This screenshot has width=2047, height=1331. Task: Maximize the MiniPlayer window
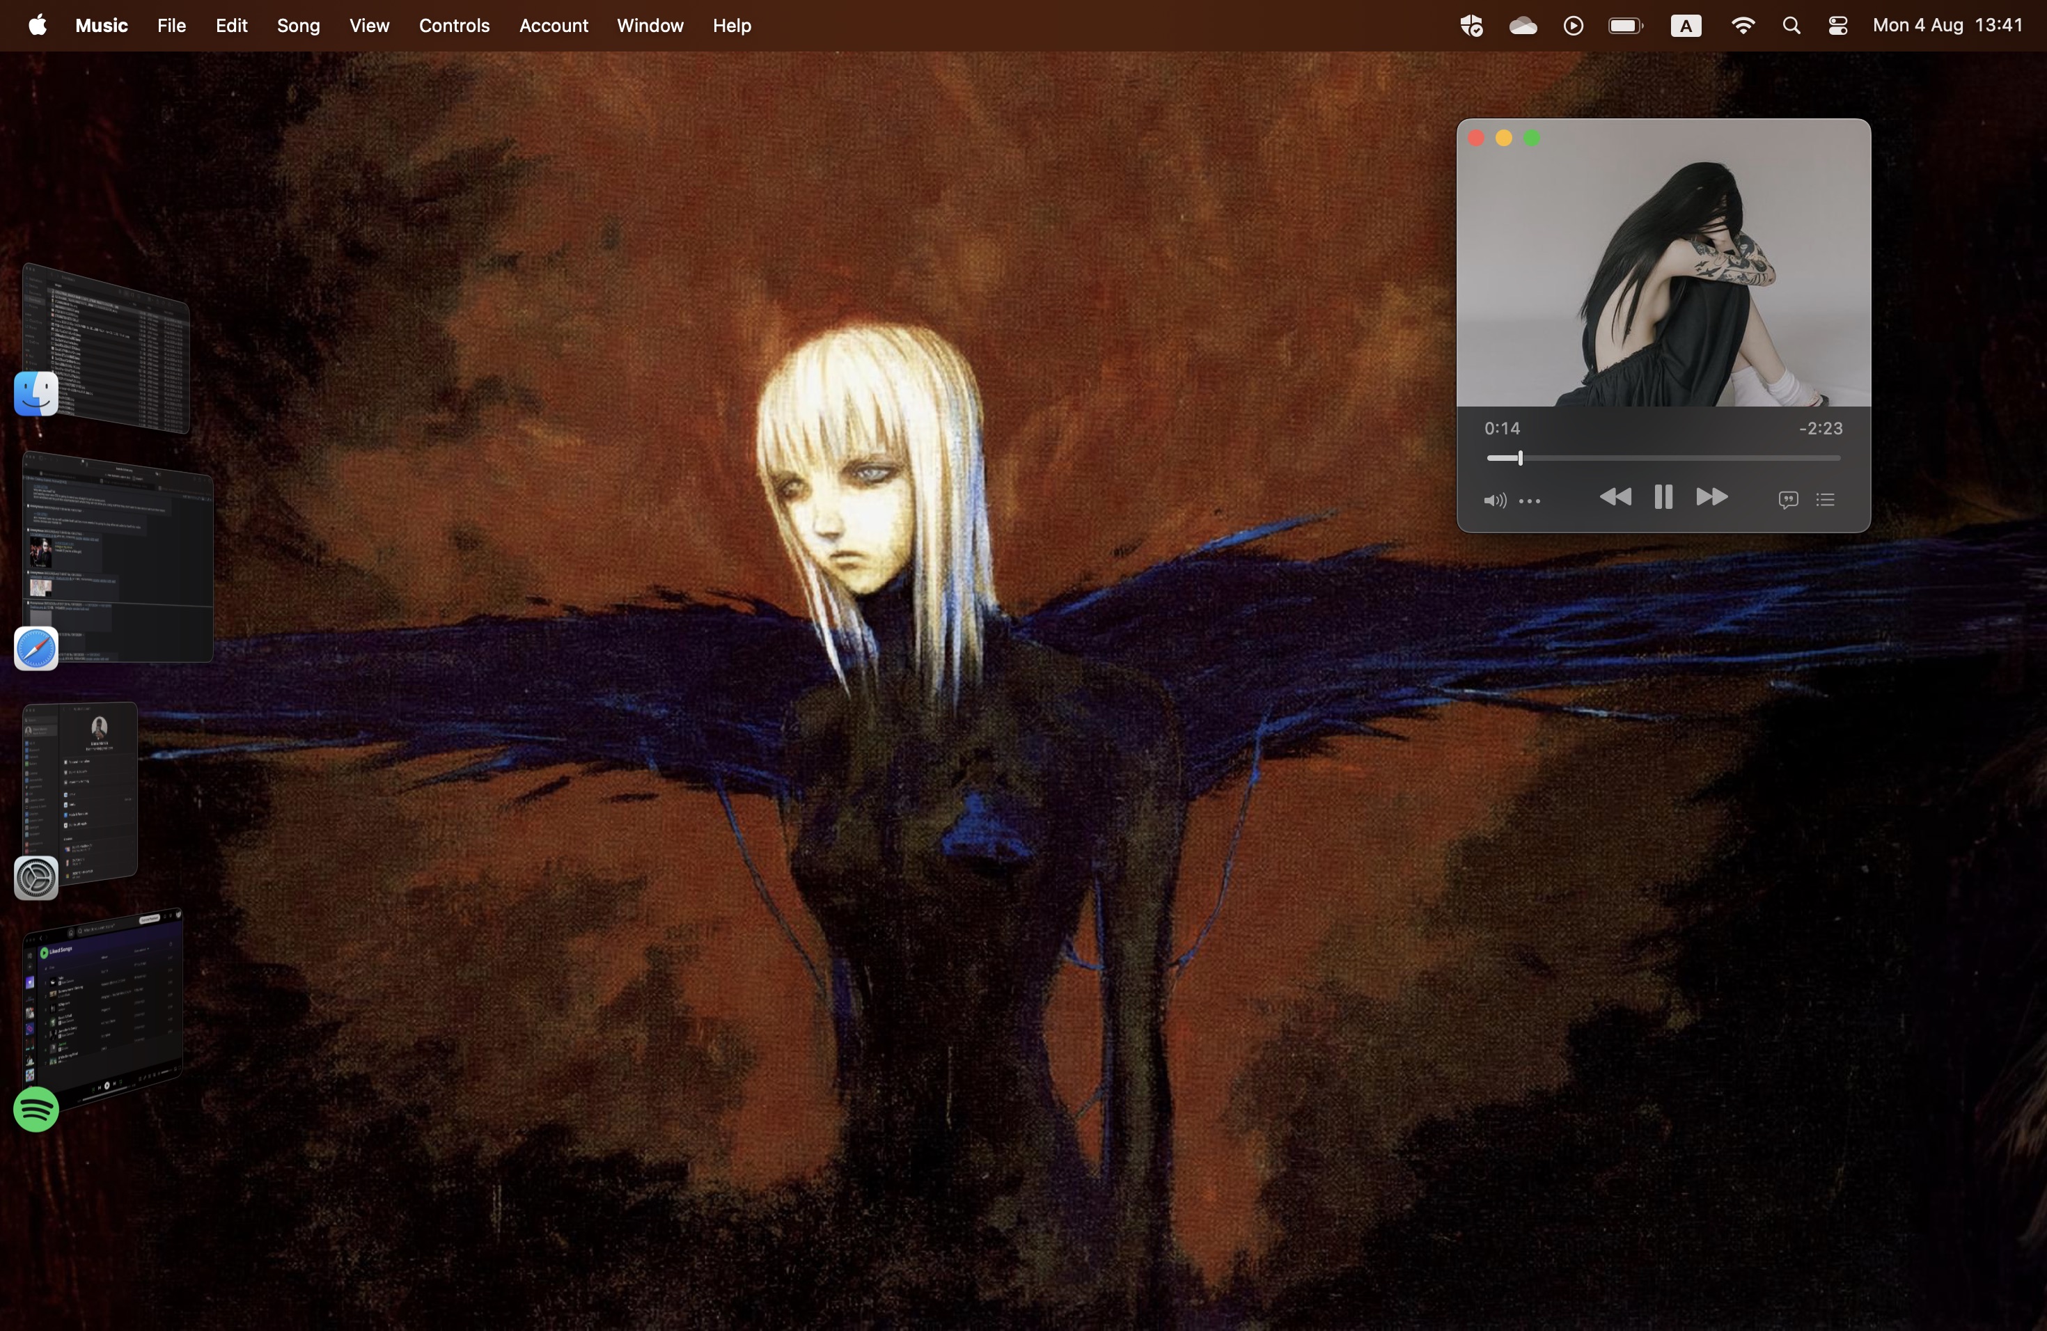(x=1532, y=139)
